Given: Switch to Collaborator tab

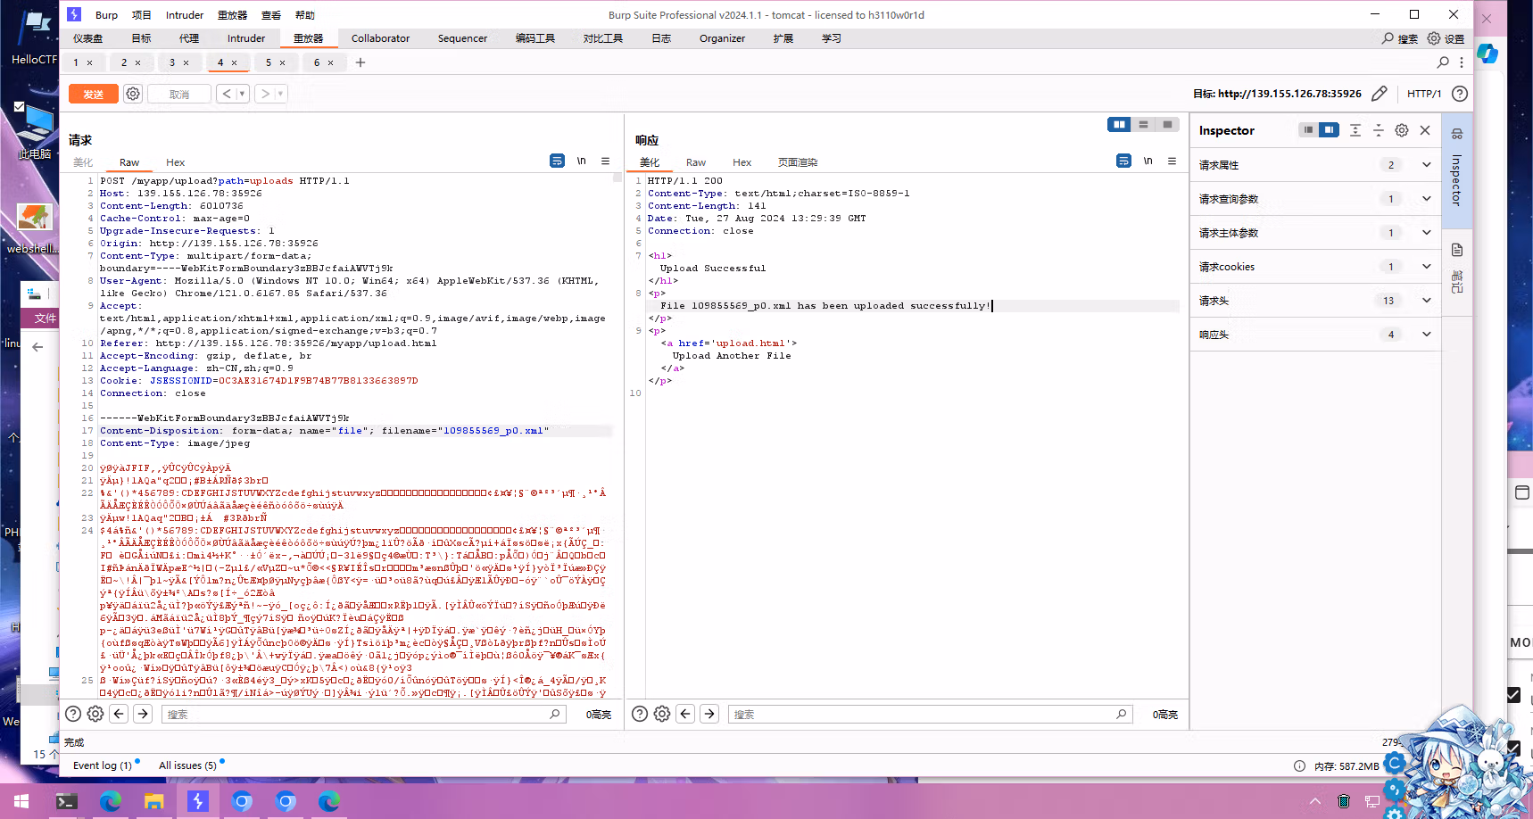Looking at the screenshot, I should coord(380,38).
